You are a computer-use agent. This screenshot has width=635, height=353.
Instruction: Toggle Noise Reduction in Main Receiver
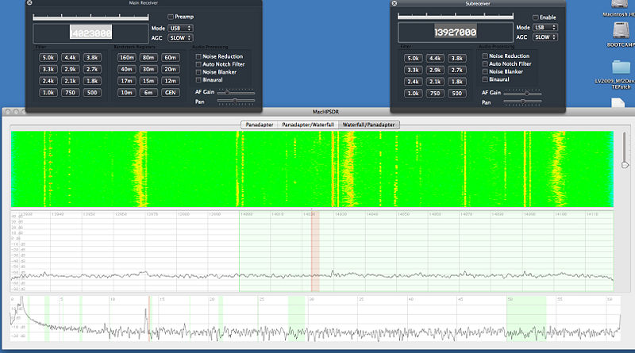(198, 55)
